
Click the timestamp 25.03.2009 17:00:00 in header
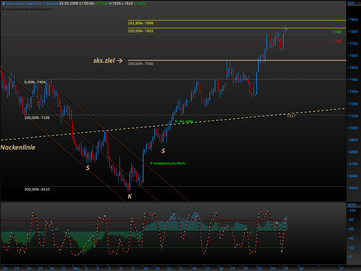click(x=77, y=4)
